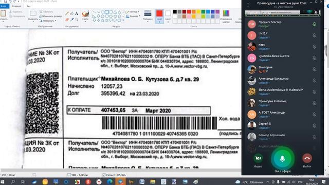The height and width of the screenshot is (185, 329).
Task: Open the File (Файл) menu in Paint
Action: 4,6
